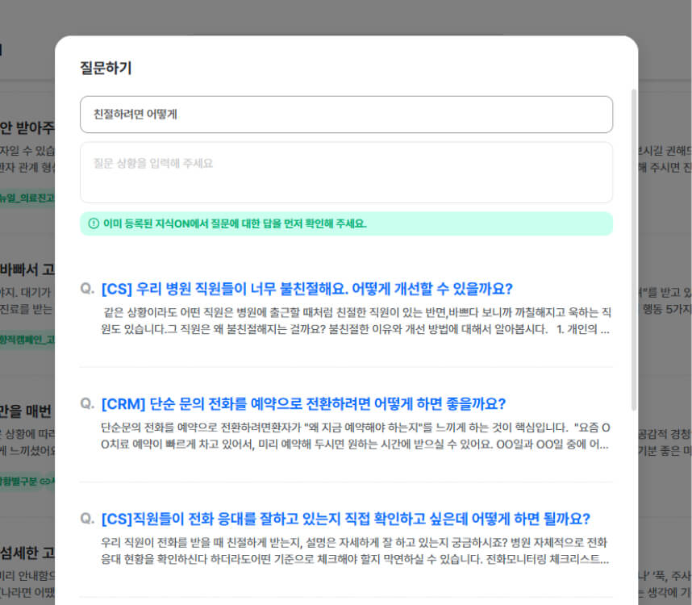Click the excerpt beginning 단순문의 전화를 예약으로 전환하려면

356,436
